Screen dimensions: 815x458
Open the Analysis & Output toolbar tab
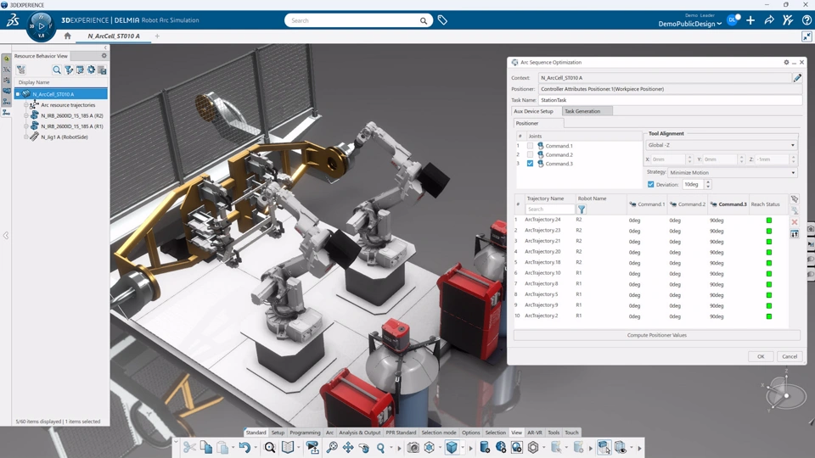coord(360,433)
